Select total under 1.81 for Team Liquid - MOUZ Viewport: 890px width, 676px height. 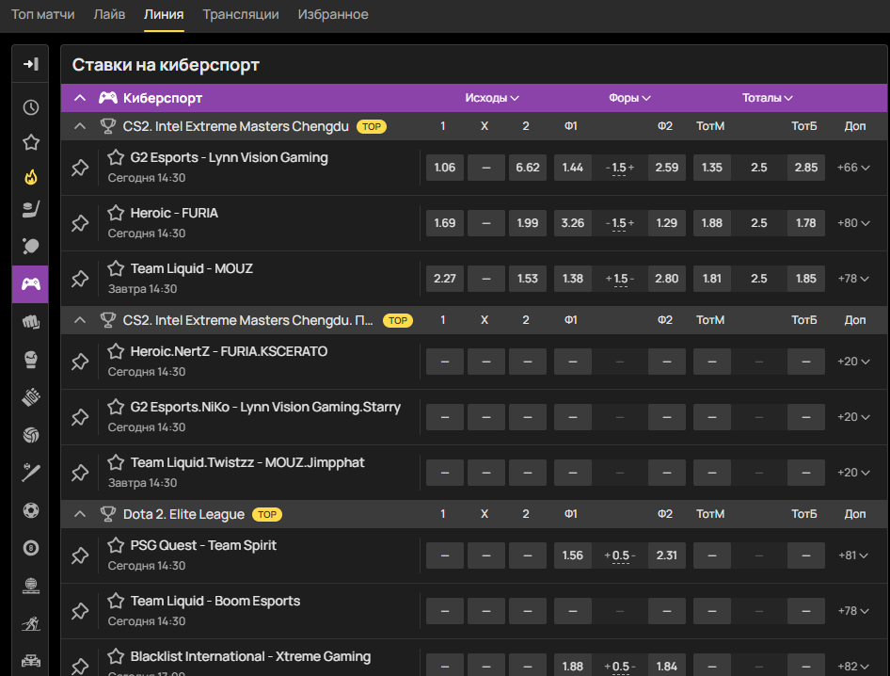click(712, 279)
